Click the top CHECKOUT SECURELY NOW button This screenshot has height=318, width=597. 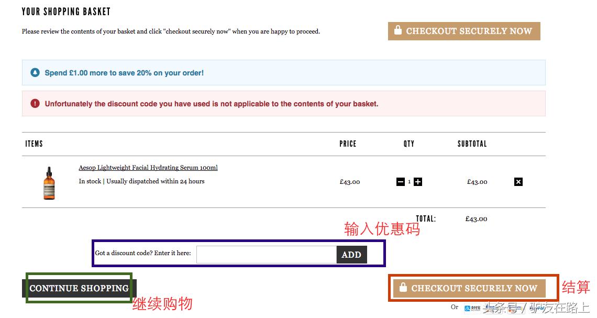[464, 31]
